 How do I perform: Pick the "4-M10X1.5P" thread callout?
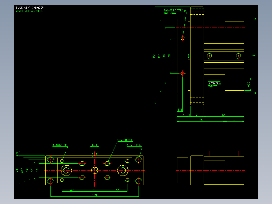[134, 145]
